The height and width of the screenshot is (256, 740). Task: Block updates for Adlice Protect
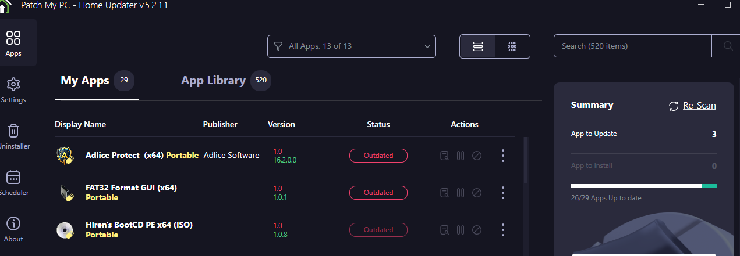[477, 156]
